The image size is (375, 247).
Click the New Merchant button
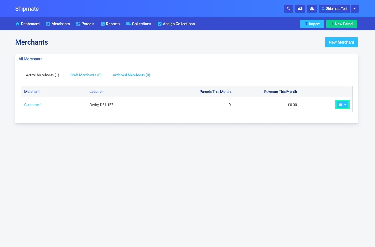[x=342, y=42]
